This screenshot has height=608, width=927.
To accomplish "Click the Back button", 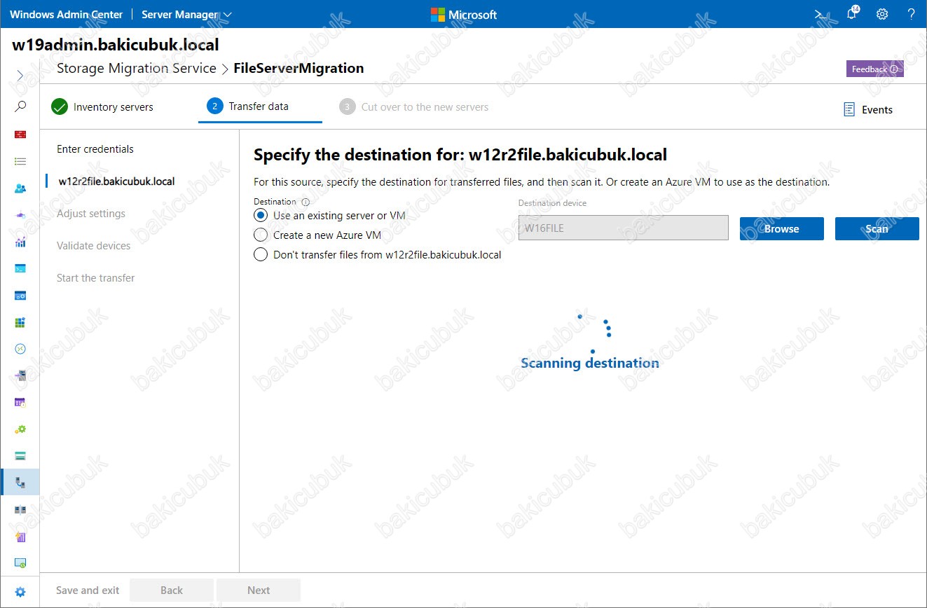I will (172, 590).
